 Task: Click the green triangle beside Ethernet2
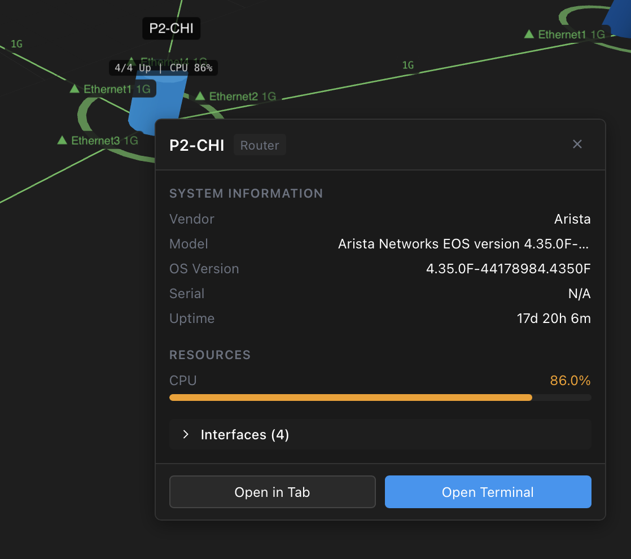(200, 97)
